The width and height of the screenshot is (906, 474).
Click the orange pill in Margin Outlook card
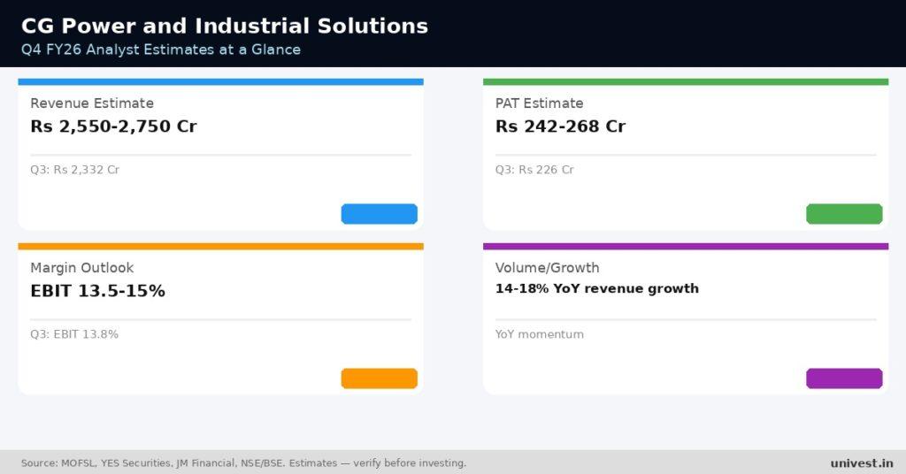(379, 378)
